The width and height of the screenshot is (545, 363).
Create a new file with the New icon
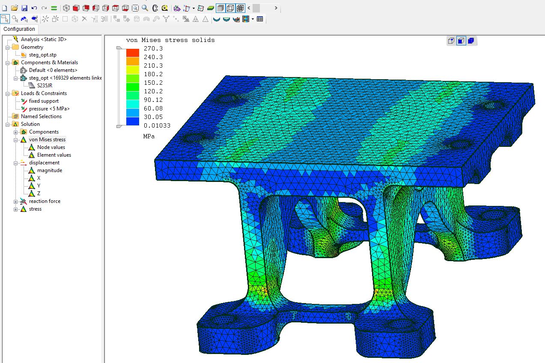coord(5,8)
